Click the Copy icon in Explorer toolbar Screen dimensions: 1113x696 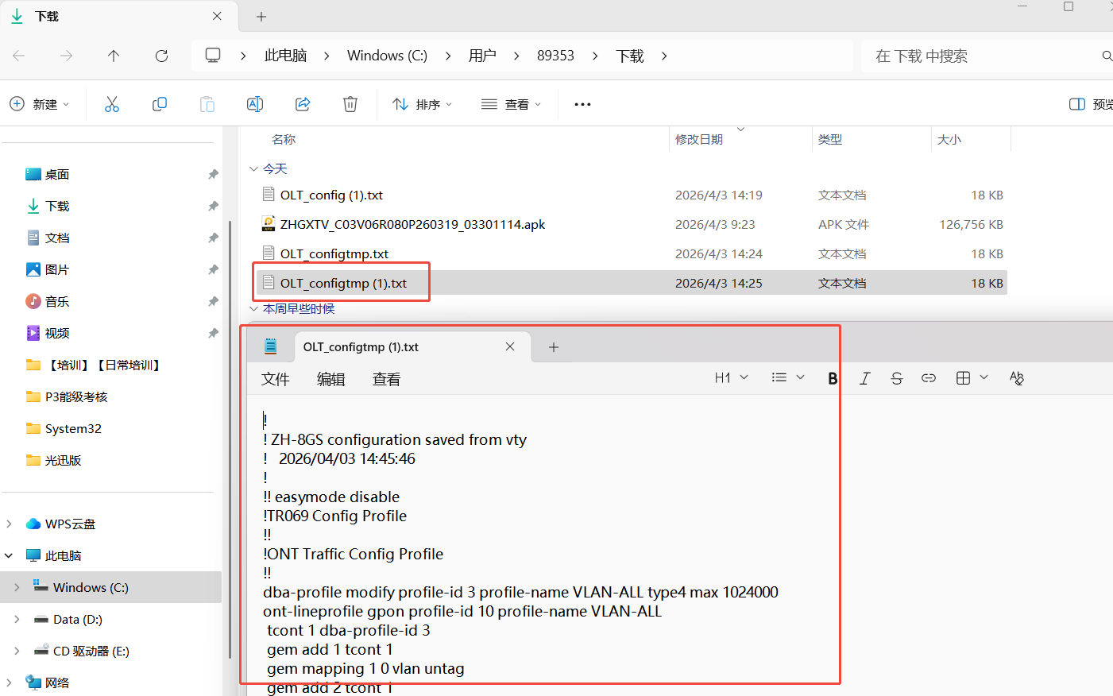[160, 104]
